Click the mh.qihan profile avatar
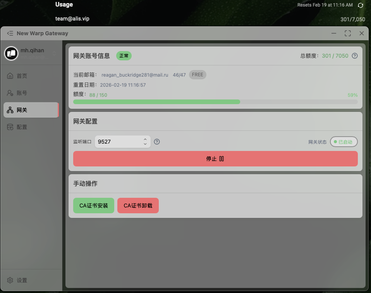Viewport: 371px width, 293px height. (x=11, y=53)
